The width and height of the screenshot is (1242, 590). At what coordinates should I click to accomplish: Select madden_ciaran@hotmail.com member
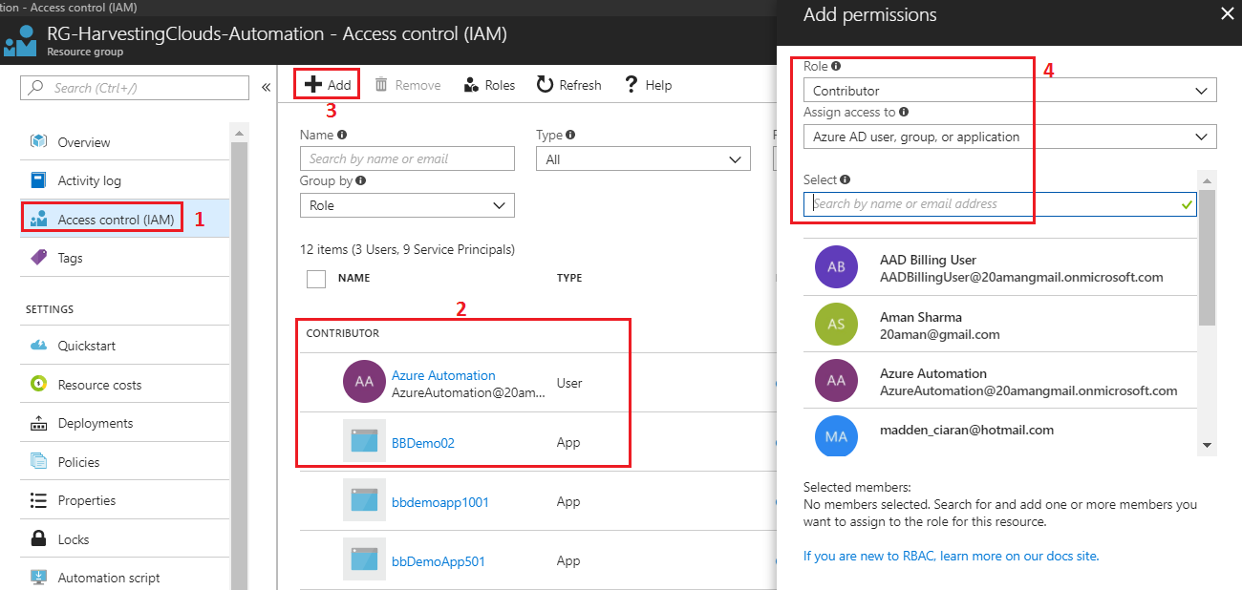999,432
